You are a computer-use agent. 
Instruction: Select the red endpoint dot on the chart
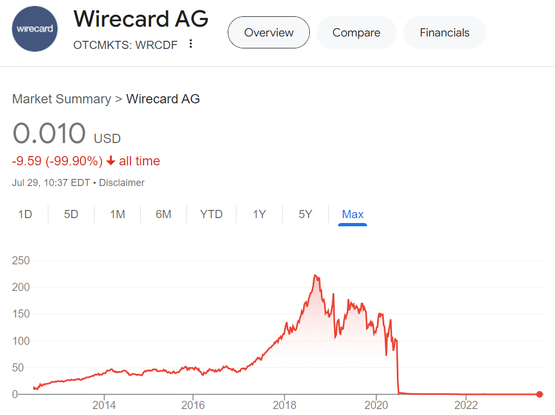point(540,393)
